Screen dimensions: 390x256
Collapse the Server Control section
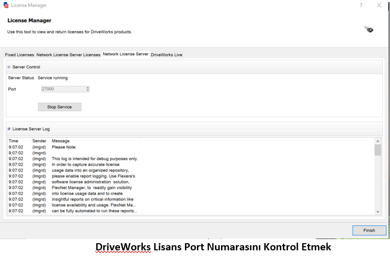[x=9, y=67]
